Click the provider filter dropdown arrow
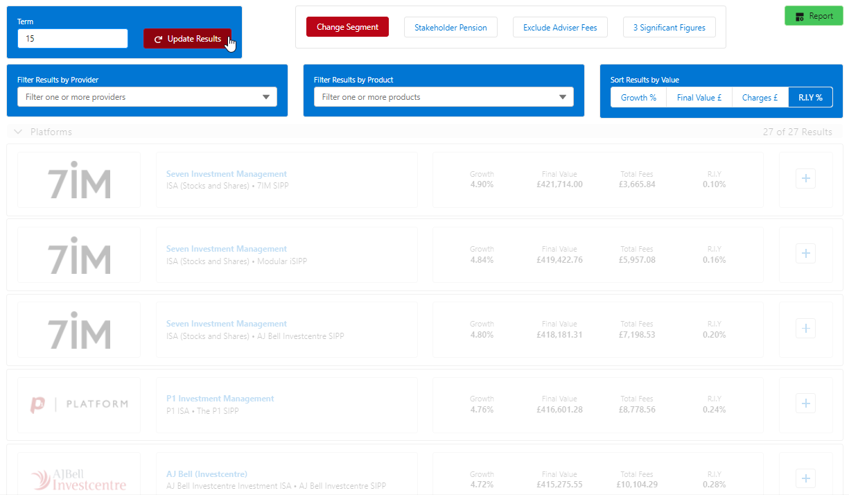849x495 pixels. click(266, 97)
